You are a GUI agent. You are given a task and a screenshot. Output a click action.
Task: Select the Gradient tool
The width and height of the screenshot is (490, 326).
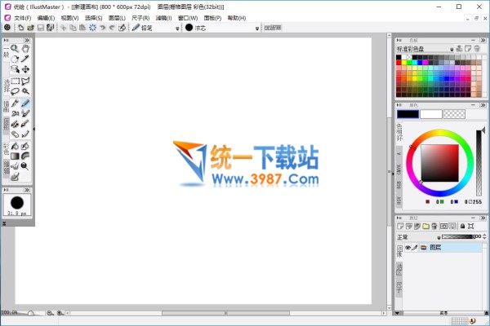[15, 156]
